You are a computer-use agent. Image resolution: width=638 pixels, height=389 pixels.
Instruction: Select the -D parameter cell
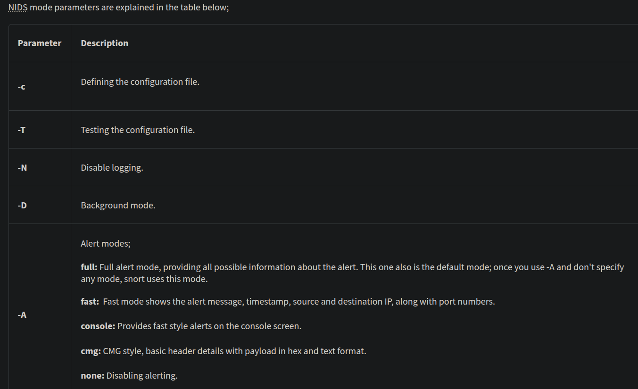(x=22, y=205)
